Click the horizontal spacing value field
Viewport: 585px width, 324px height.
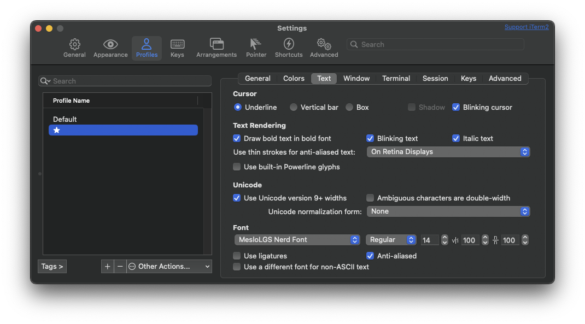[470, 240]
